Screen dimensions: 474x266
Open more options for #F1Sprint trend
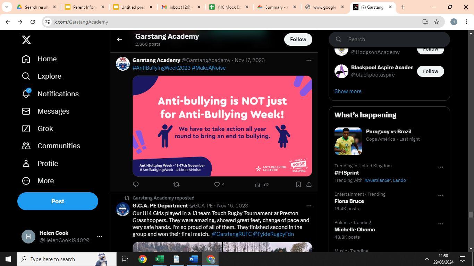click(441, 167)
